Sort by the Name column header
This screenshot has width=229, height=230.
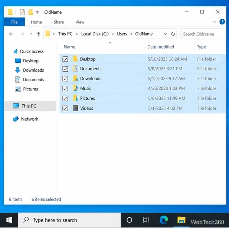(69, 47)
